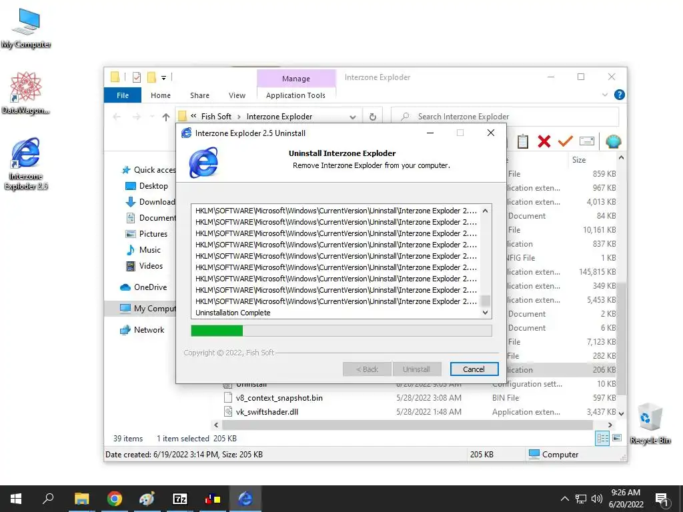Select Quick access in navigation pane
Image resolution: width=683 pixels, height=512 pixels.
[148, 170]
